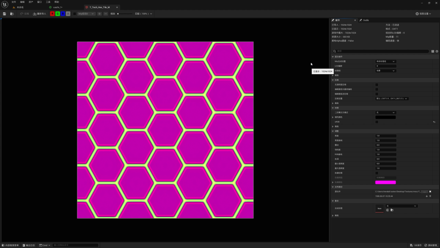Image resolution: width=440 pixels, height=248 pixels.
Task: Click the Brightness (亮度) value field
Action: pos(386,136)
